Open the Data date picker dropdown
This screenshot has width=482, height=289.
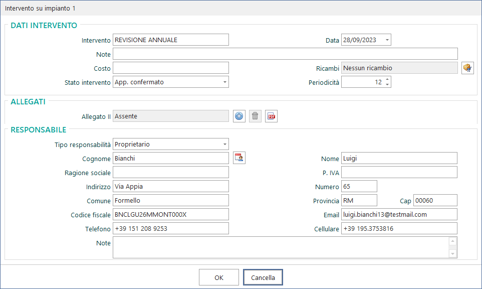[x=387, y=40]
